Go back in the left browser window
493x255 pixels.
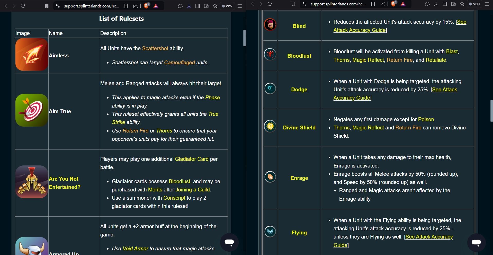[x=6, y=6]
